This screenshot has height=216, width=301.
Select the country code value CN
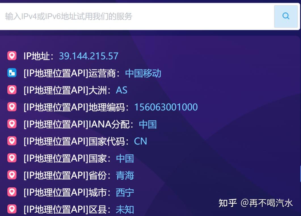pyautogui.click(x=140, y=141)
